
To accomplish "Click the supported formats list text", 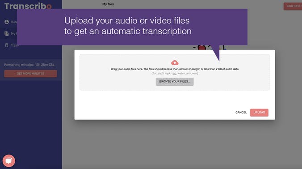I will [x=175, y=73].
